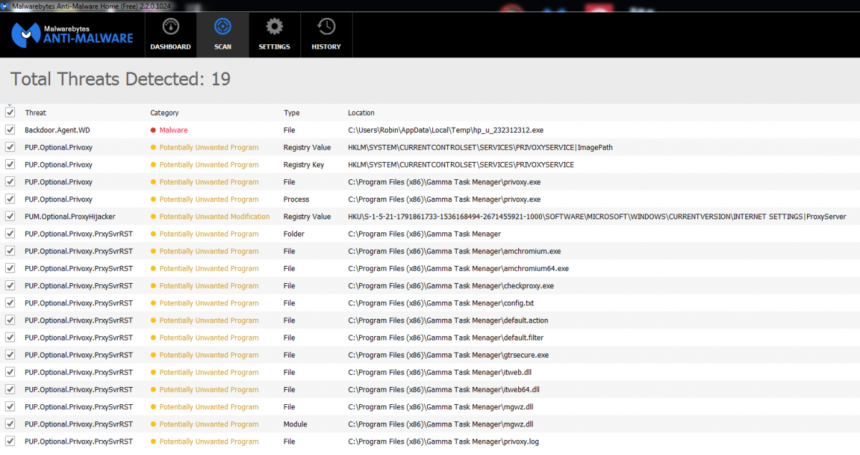Click the INTERNET SETTINGS|ProxyServer registry location
The image size is (860, 455).
tap(597, 216)
